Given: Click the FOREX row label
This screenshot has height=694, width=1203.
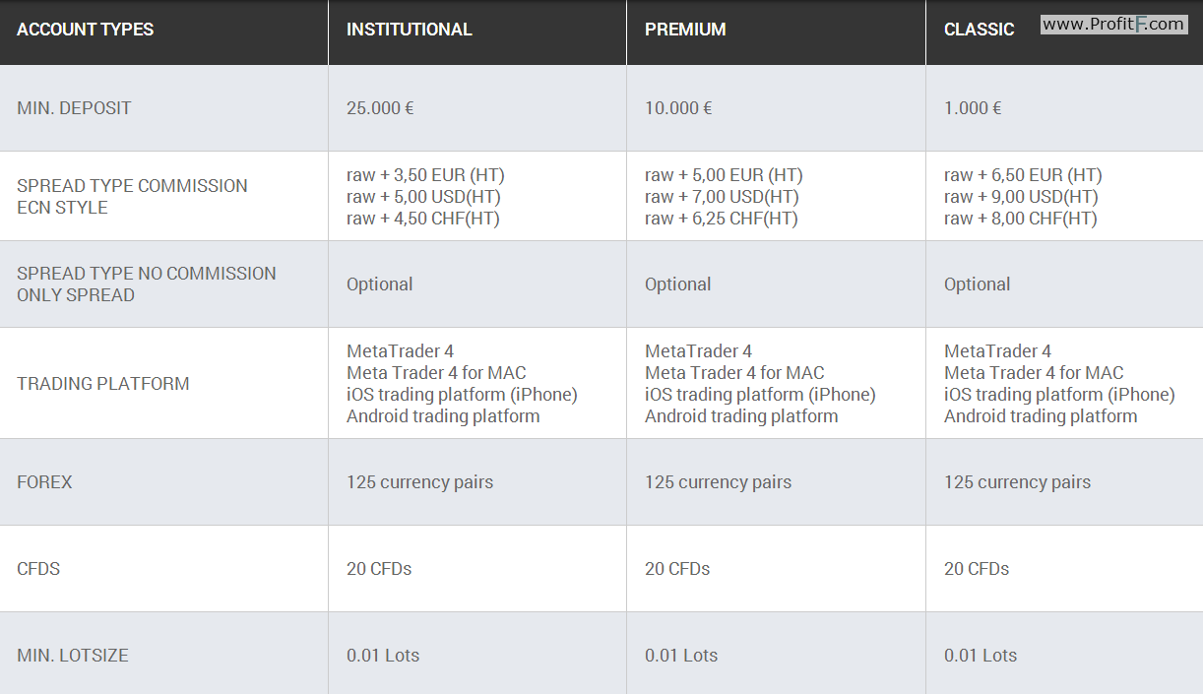Looking at the screenshot, I should pos(44,482).
